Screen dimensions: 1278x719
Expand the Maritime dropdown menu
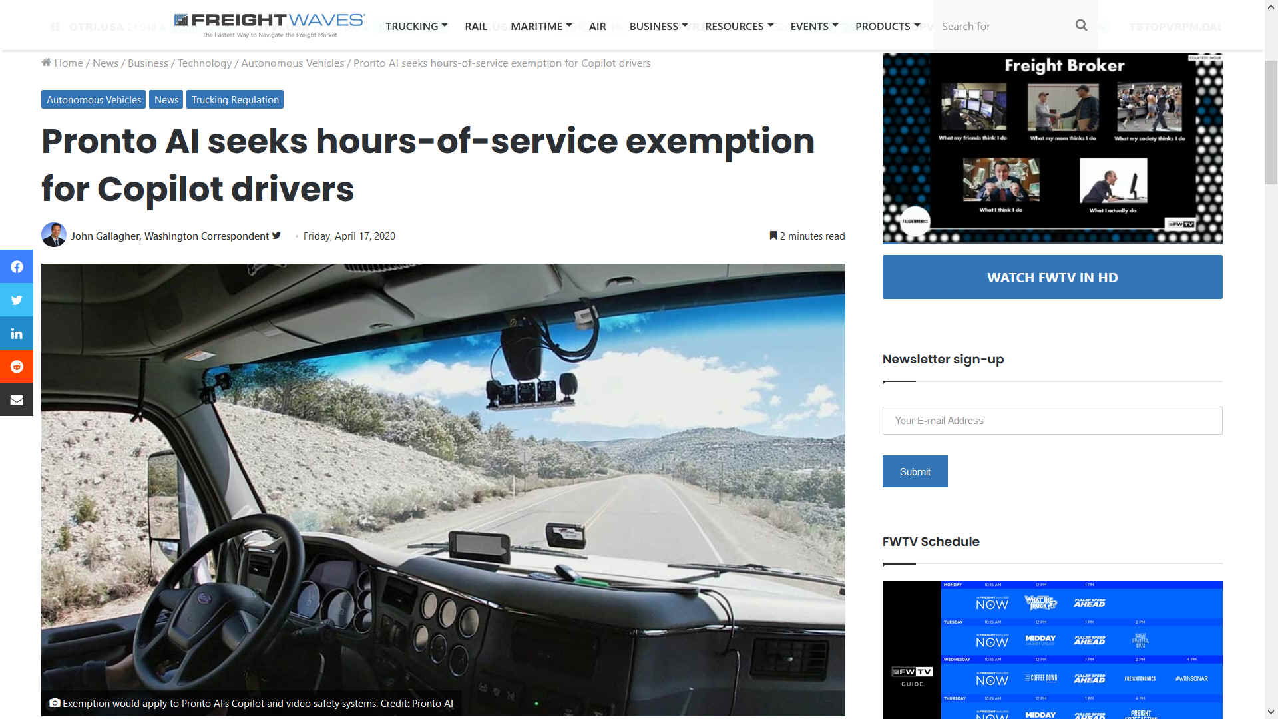(540, 26)
